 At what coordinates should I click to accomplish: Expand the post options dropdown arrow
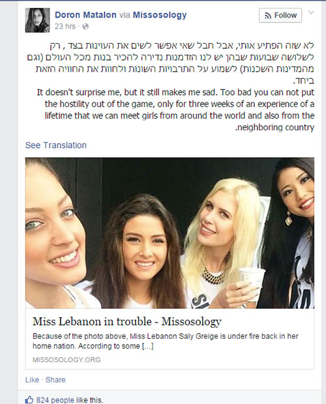pyautogui.click(x=311, y=12)
